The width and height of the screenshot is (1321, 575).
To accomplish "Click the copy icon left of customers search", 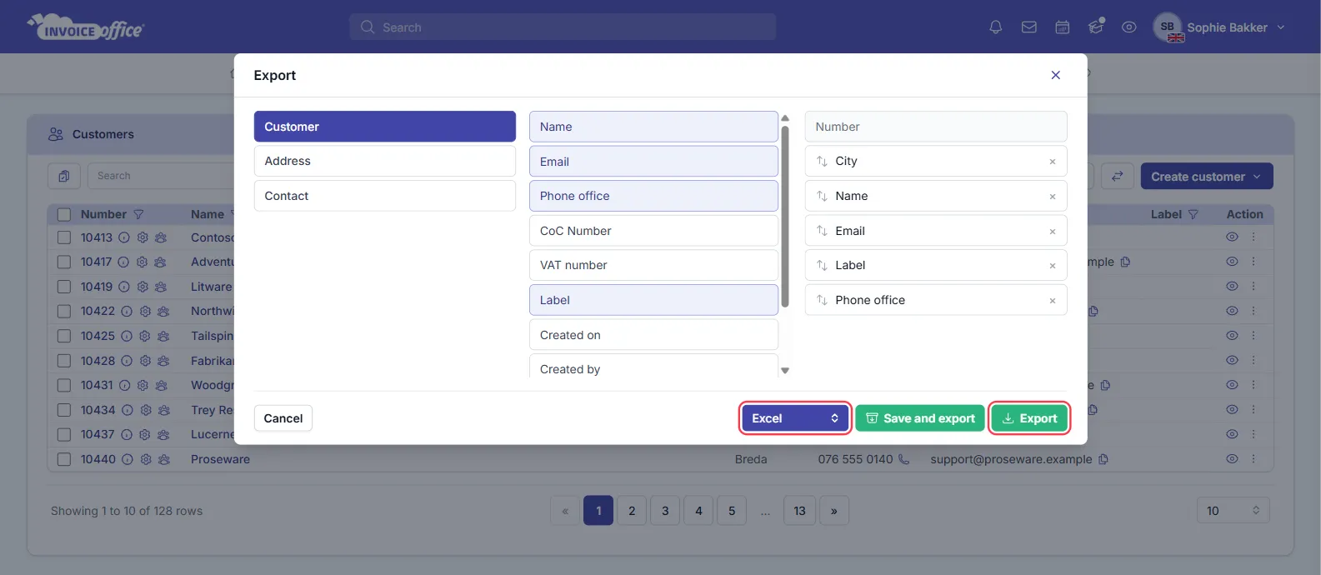I will (x=64, y=176).
